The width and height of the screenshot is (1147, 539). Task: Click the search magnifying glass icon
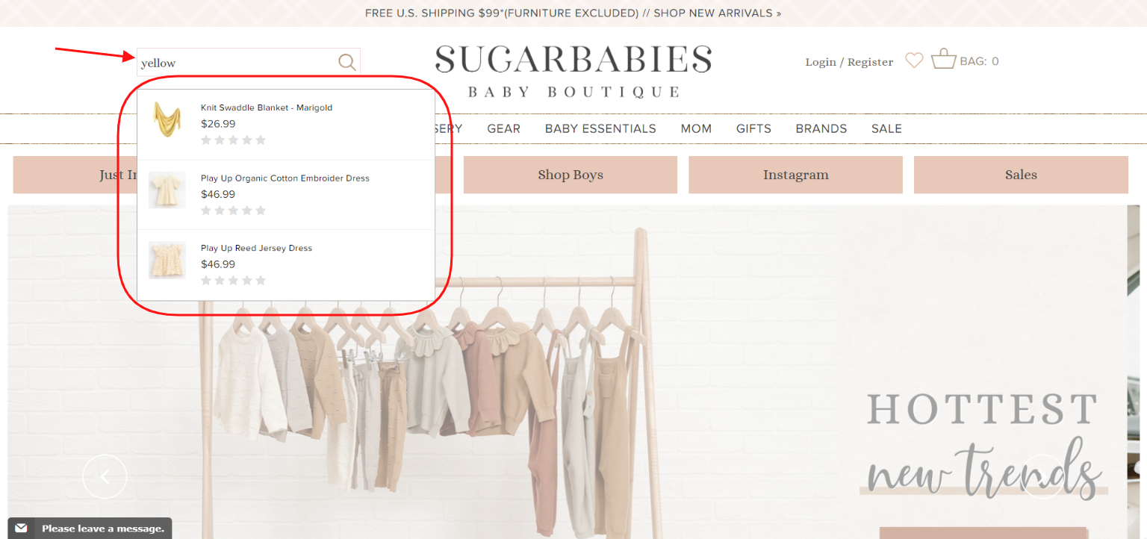pyautogui.click(x=346, y=62)
